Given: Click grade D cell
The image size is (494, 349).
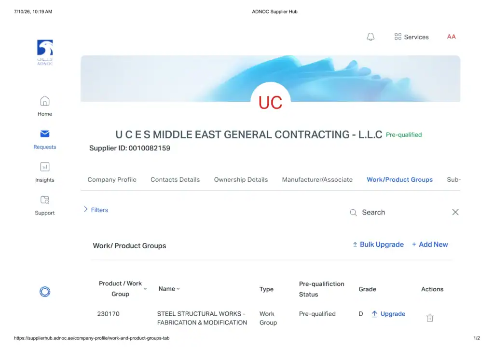Looking at the screenshot, I should pos(361,314).
